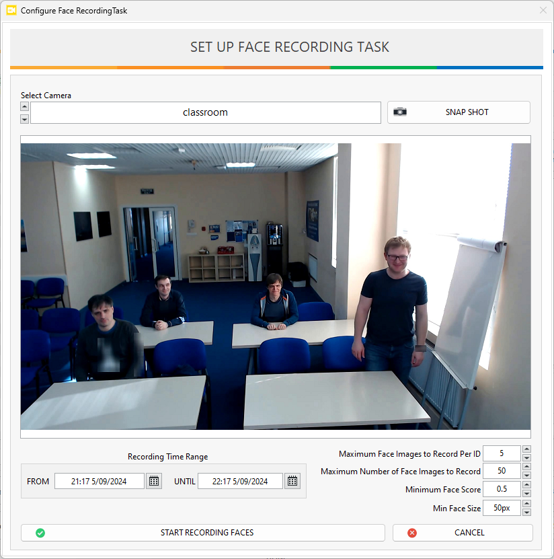This screenshot has height=559, width=554.
Task: Click the Minimum Face Score field
Action: coord(502,489)
